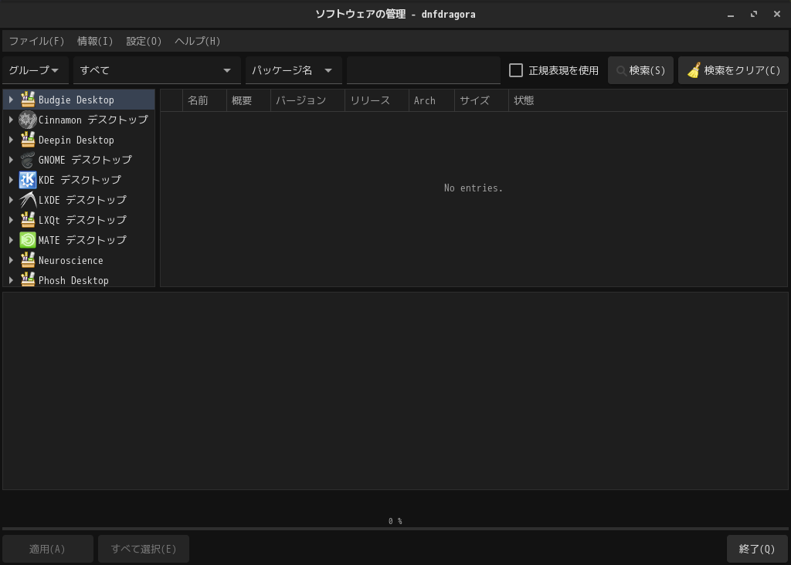The height and width of the screenshot is (565, 791).
Task: Click the LXQt デスクトップ group icon
Action: coord(28,220)
